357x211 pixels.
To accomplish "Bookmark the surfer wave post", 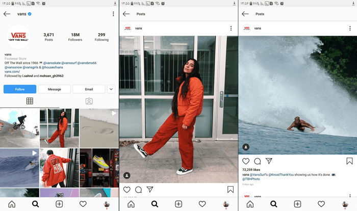I will (349, 161).
